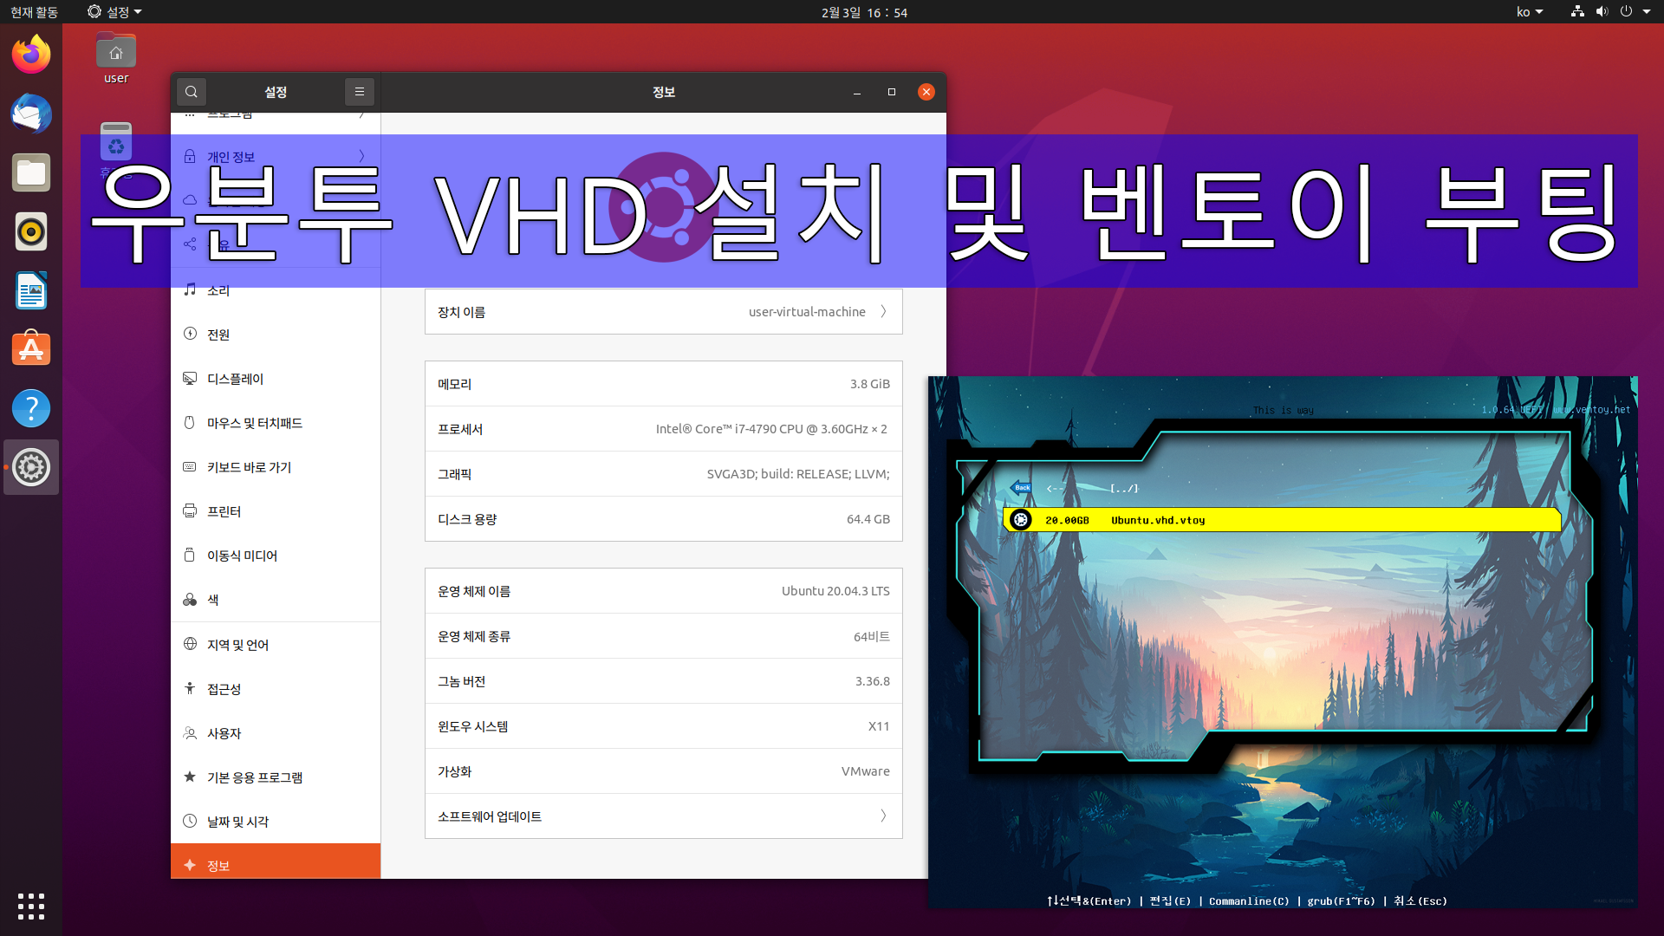1664x936 pixels.
Task: Click the Activities button in top bar
Action: click(34, 12)
